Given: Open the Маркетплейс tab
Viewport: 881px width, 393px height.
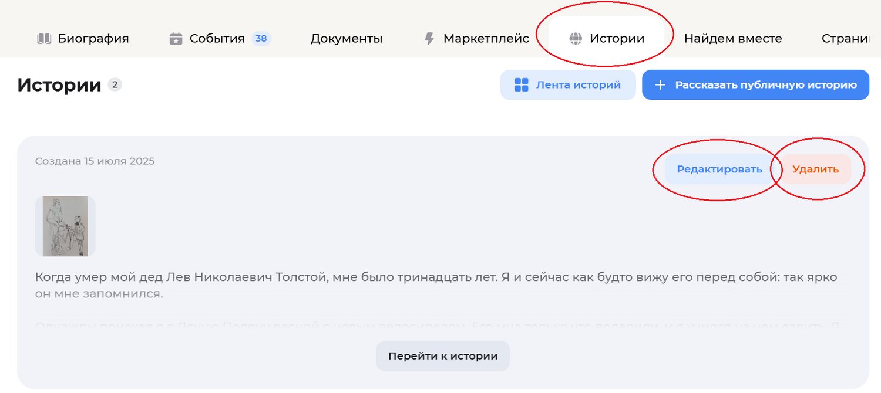Looking at the screenshot, I should coord(486,39).
